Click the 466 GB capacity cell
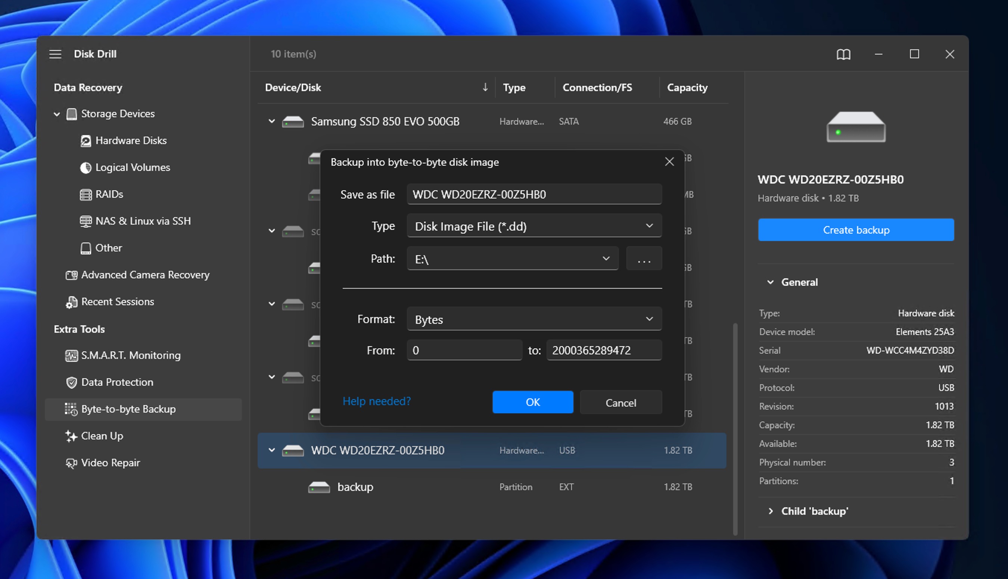Image resolution: width=1008 pixels, height=579 pixels. click(x=677, y=122)
